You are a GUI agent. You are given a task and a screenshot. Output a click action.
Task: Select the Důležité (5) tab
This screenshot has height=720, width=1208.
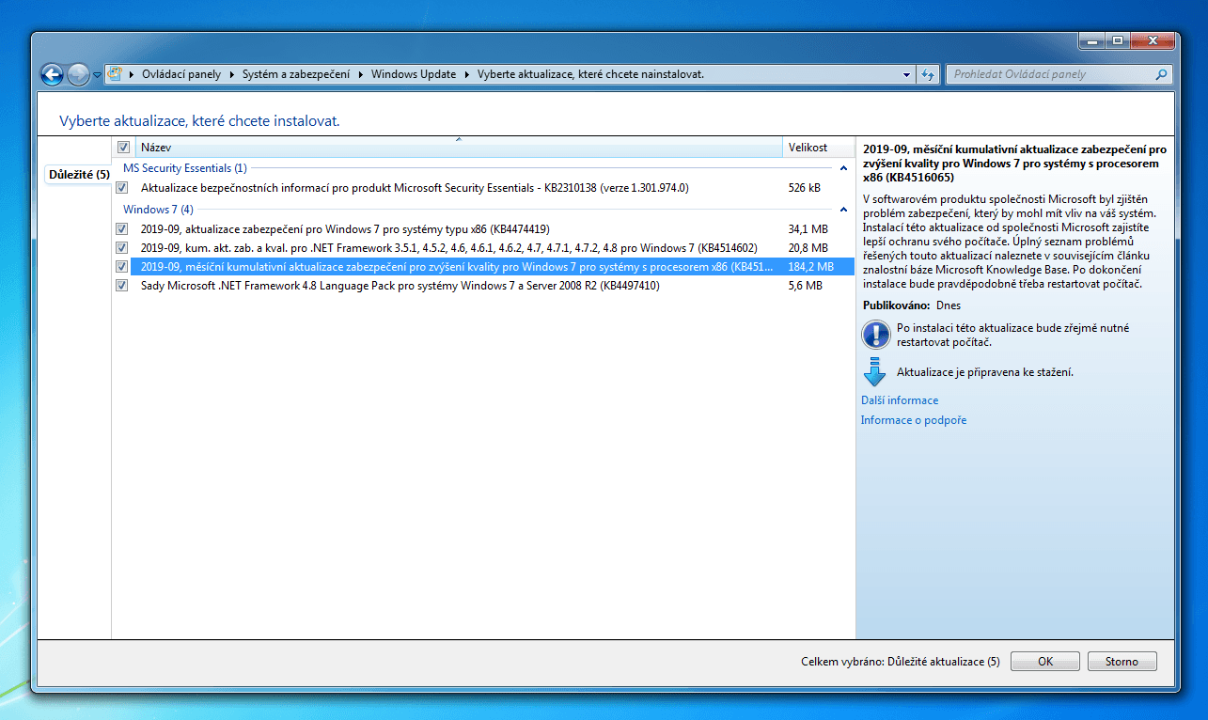pyautogui.click(x=78, y=175)
